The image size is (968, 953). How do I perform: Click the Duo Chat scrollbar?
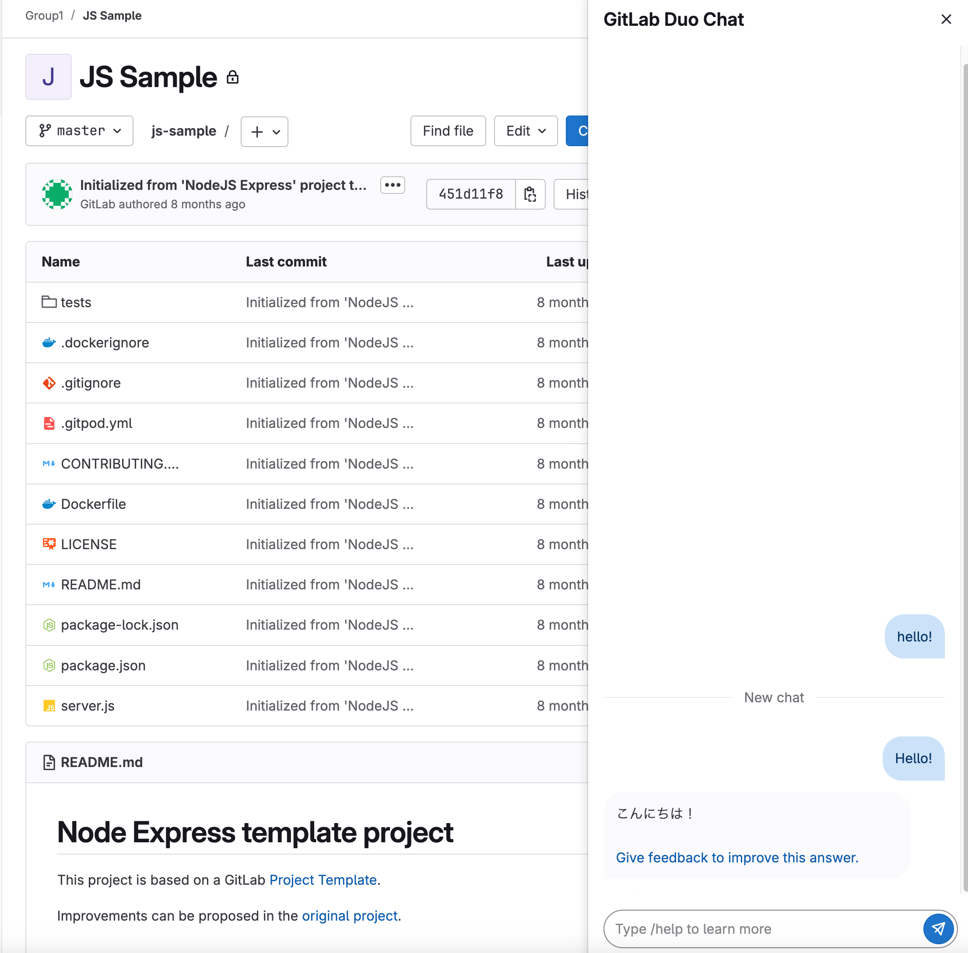coord(964,476)
